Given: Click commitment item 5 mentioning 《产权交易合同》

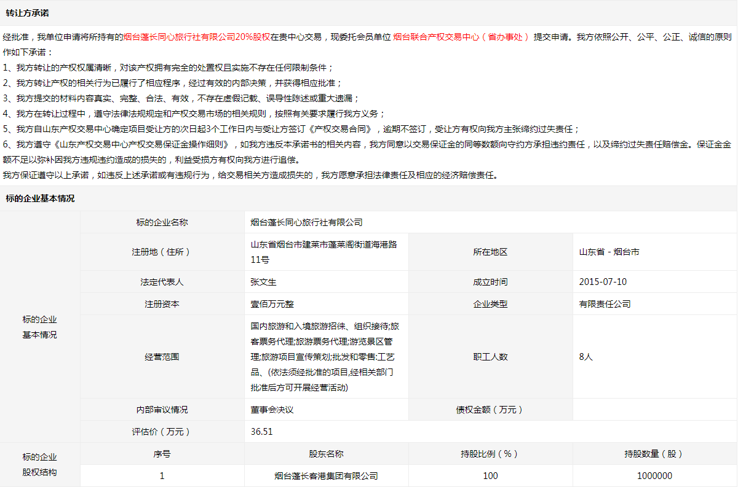Looking at the screenshot, I should coord(291,129).
